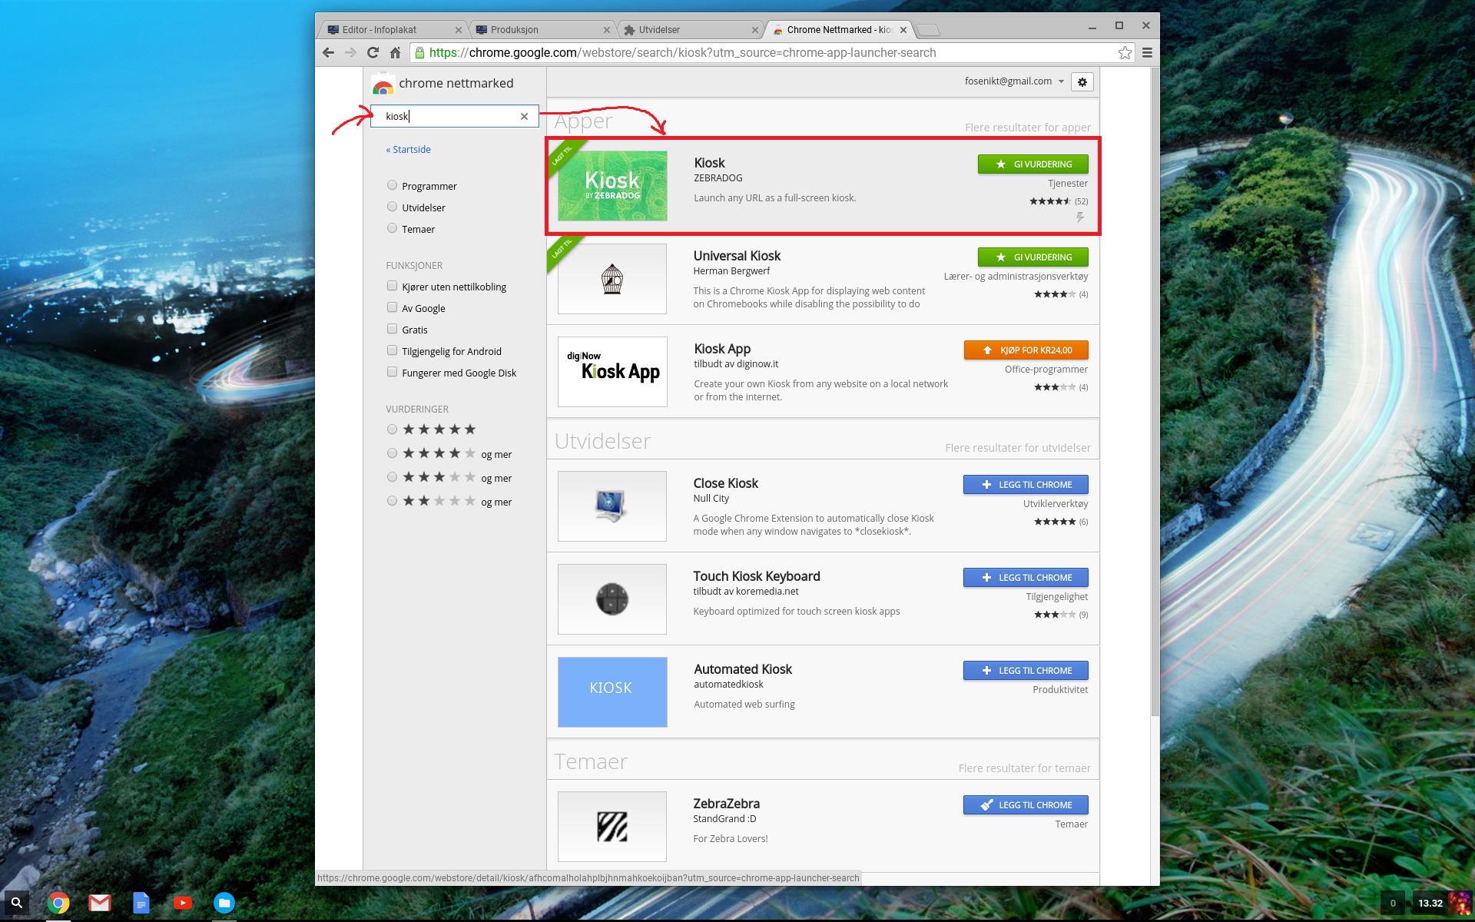
Task: Click KJØP FOR KR24,00 for Kiosk App
Action: pyautogui.click(x=1026, y=350)
